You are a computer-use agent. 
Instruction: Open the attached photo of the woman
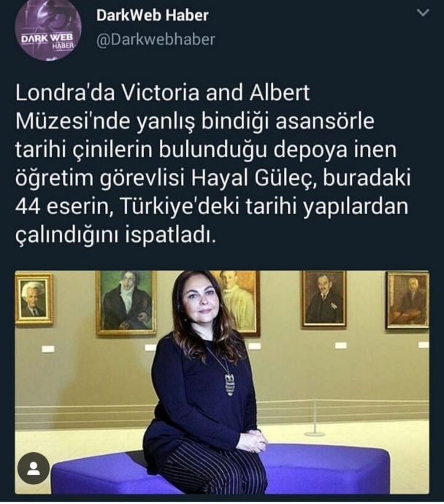tap(222, 382)
